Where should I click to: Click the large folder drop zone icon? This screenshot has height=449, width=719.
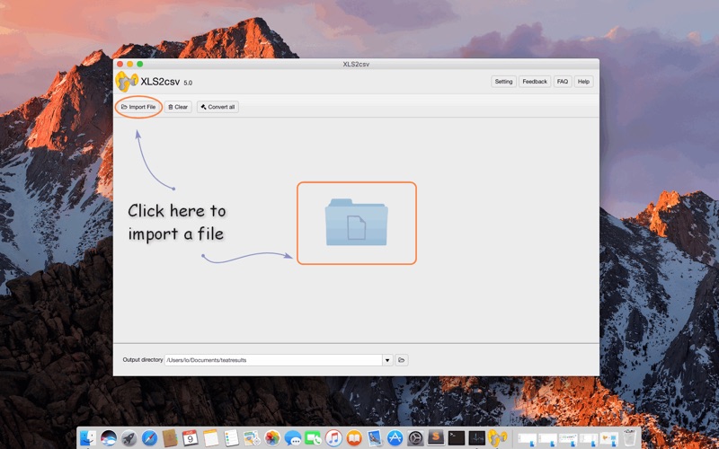coord(357,223)
